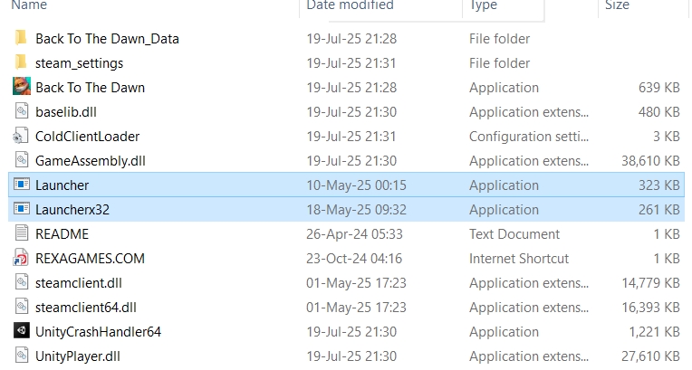The width and height of the screenshot is (692, 370).
Task: Click the Launcherx32 application icon
Action: tap(22, 209)
